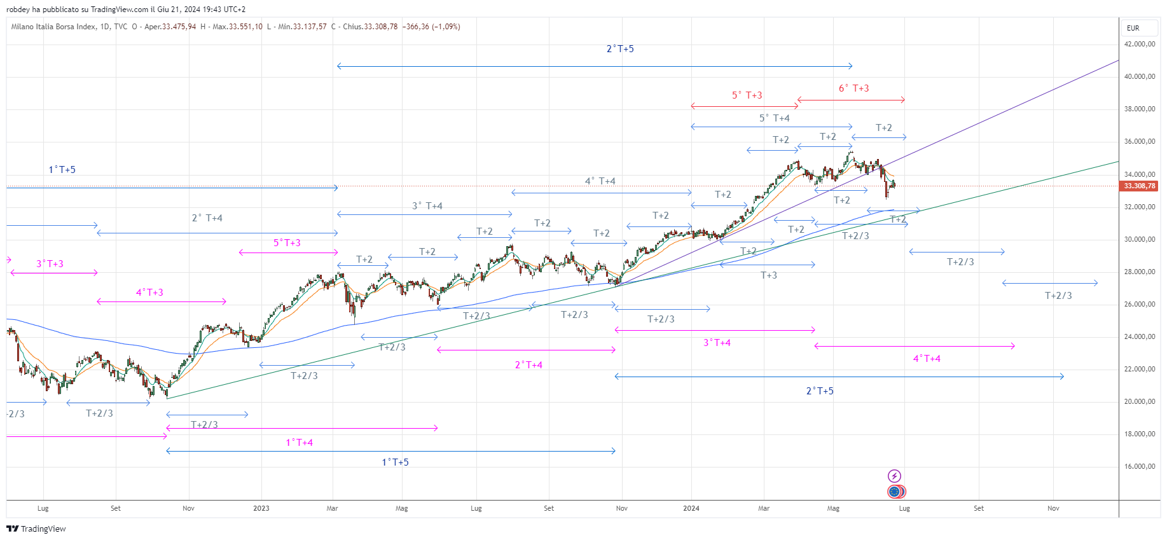Select the magenta '4°T+4' label
Image resolution: width=1167 pixels, height=540 pixels.
pyautogui.click(x=927, y=359)
